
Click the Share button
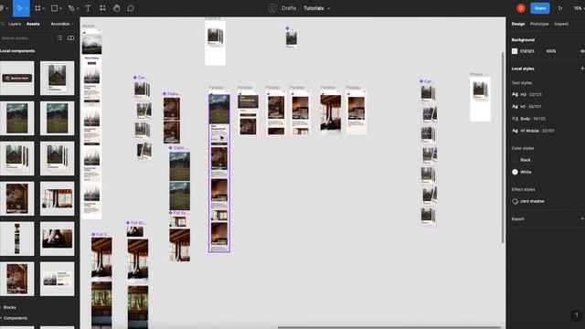(x=540, y=8)
